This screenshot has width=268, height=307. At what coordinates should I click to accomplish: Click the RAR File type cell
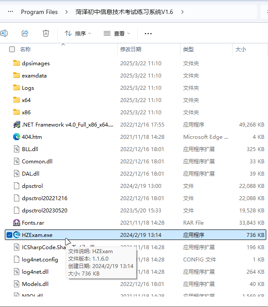193,223
